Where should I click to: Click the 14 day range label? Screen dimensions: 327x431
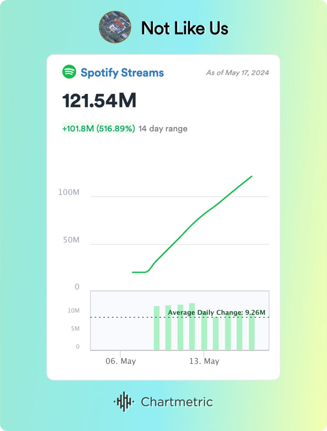(x=163, y=129)
